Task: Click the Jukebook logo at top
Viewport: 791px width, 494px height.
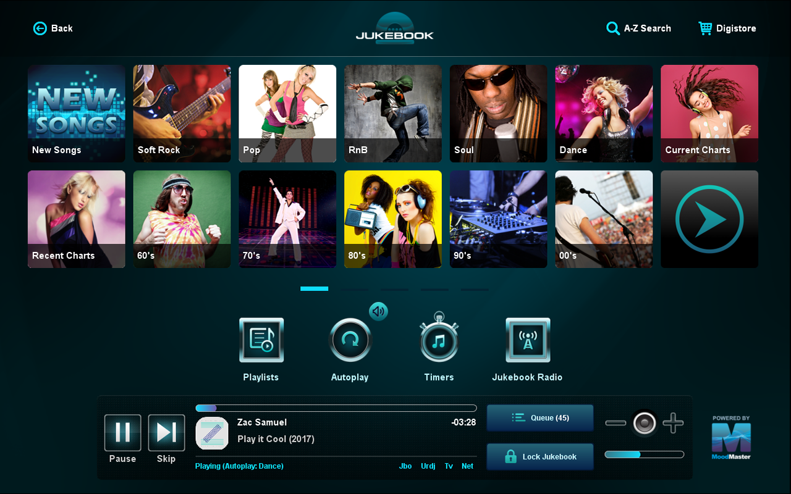Action: [395, 28]
